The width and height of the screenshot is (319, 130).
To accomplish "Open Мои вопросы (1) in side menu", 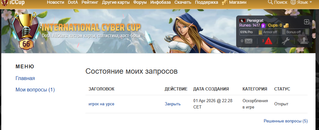I will click(35, 90).
